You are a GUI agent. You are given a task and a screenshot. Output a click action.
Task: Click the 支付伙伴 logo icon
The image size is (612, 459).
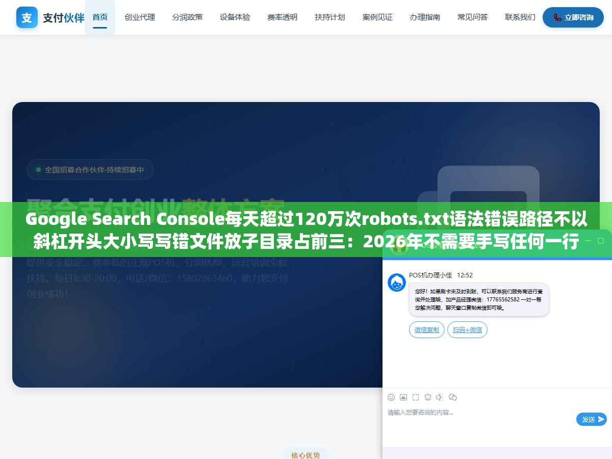[x=27, y=17]
